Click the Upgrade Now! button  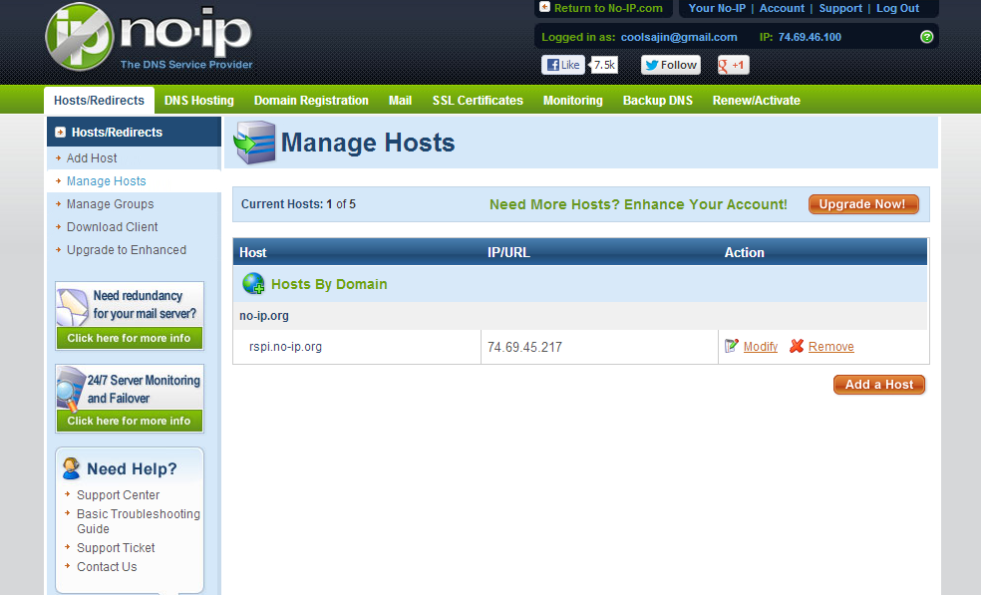863,204
